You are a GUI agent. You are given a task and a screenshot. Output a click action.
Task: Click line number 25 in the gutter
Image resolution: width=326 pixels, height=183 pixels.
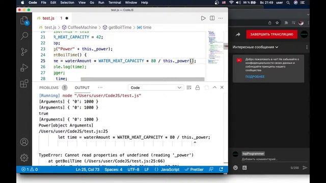click(x=43, y=61)
